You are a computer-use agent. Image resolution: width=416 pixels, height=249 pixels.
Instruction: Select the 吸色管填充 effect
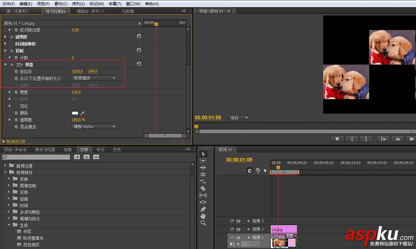[33, 238]
